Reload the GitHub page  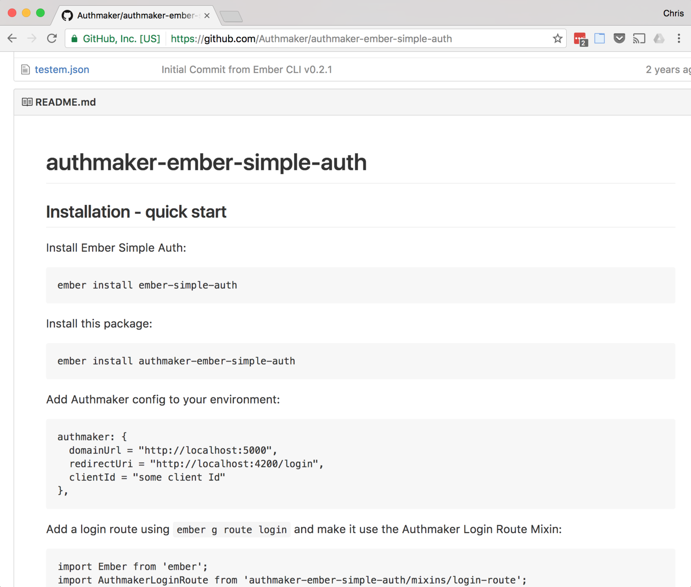(x=52, y=39)
